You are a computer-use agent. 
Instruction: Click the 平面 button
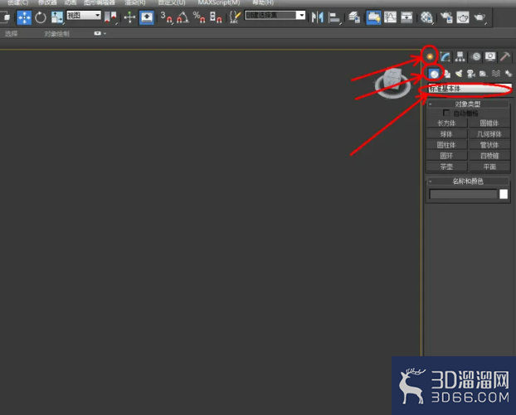pyautogui.click(x=489, y=166)
